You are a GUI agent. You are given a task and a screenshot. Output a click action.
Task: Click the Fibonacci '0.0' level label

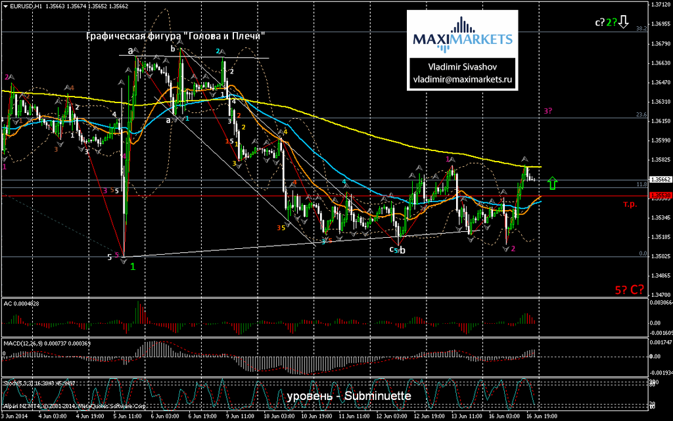[643, 254]
